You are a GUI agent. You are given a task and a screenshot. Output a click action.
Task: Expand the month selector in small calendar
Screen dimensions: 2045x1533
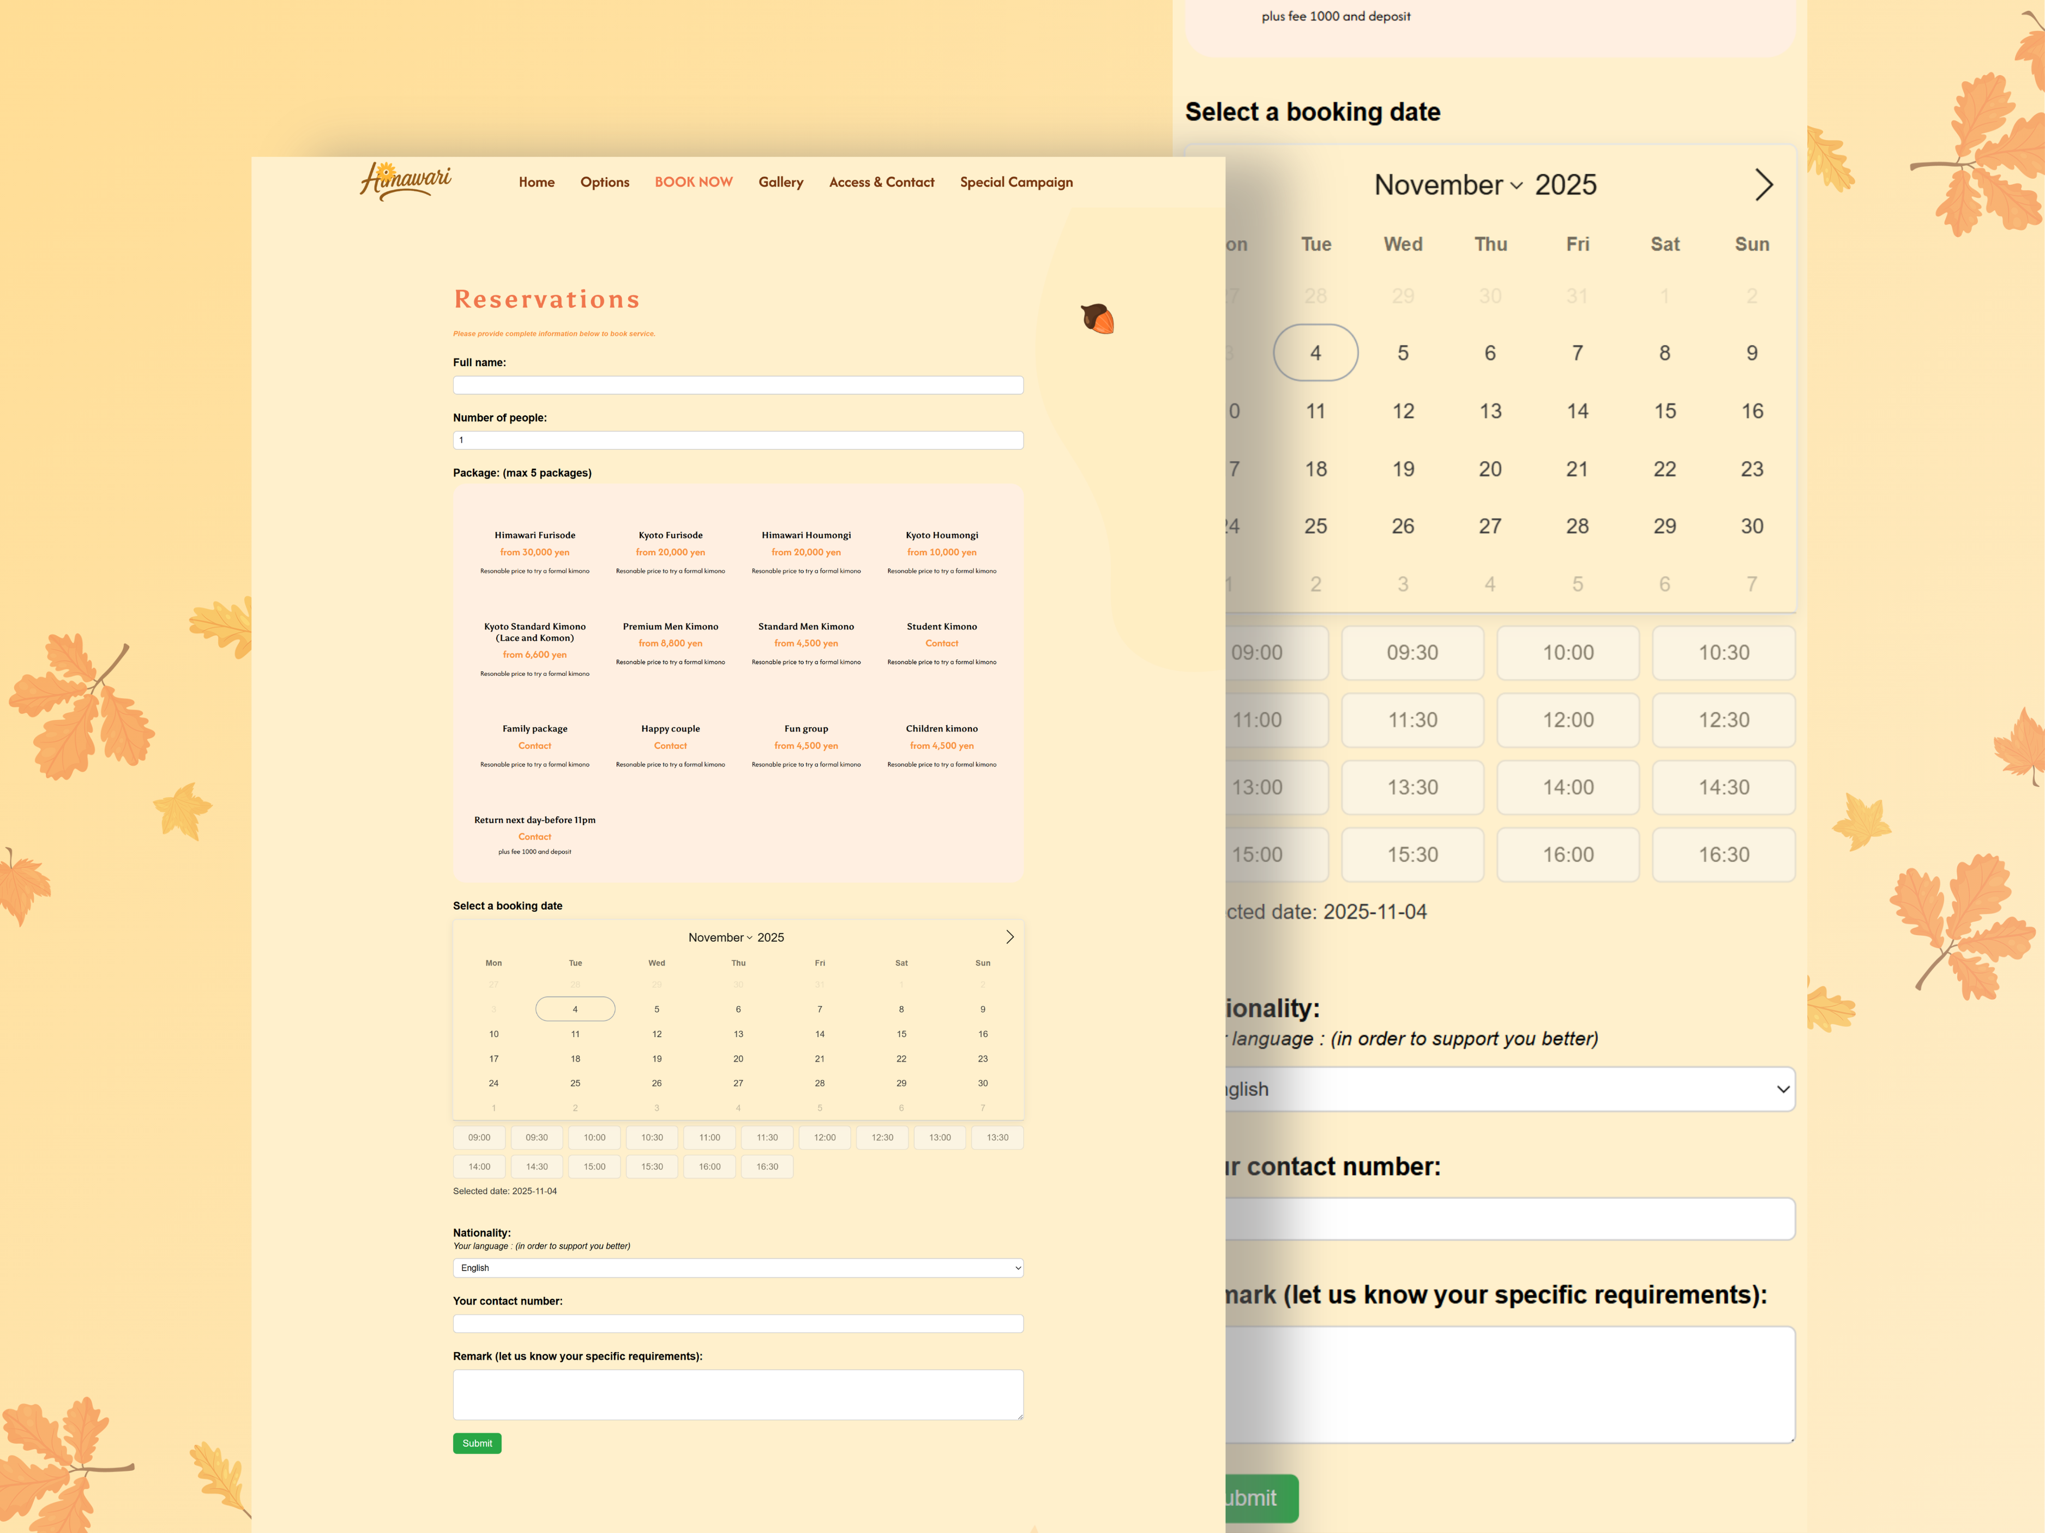(x=720, y=937)
